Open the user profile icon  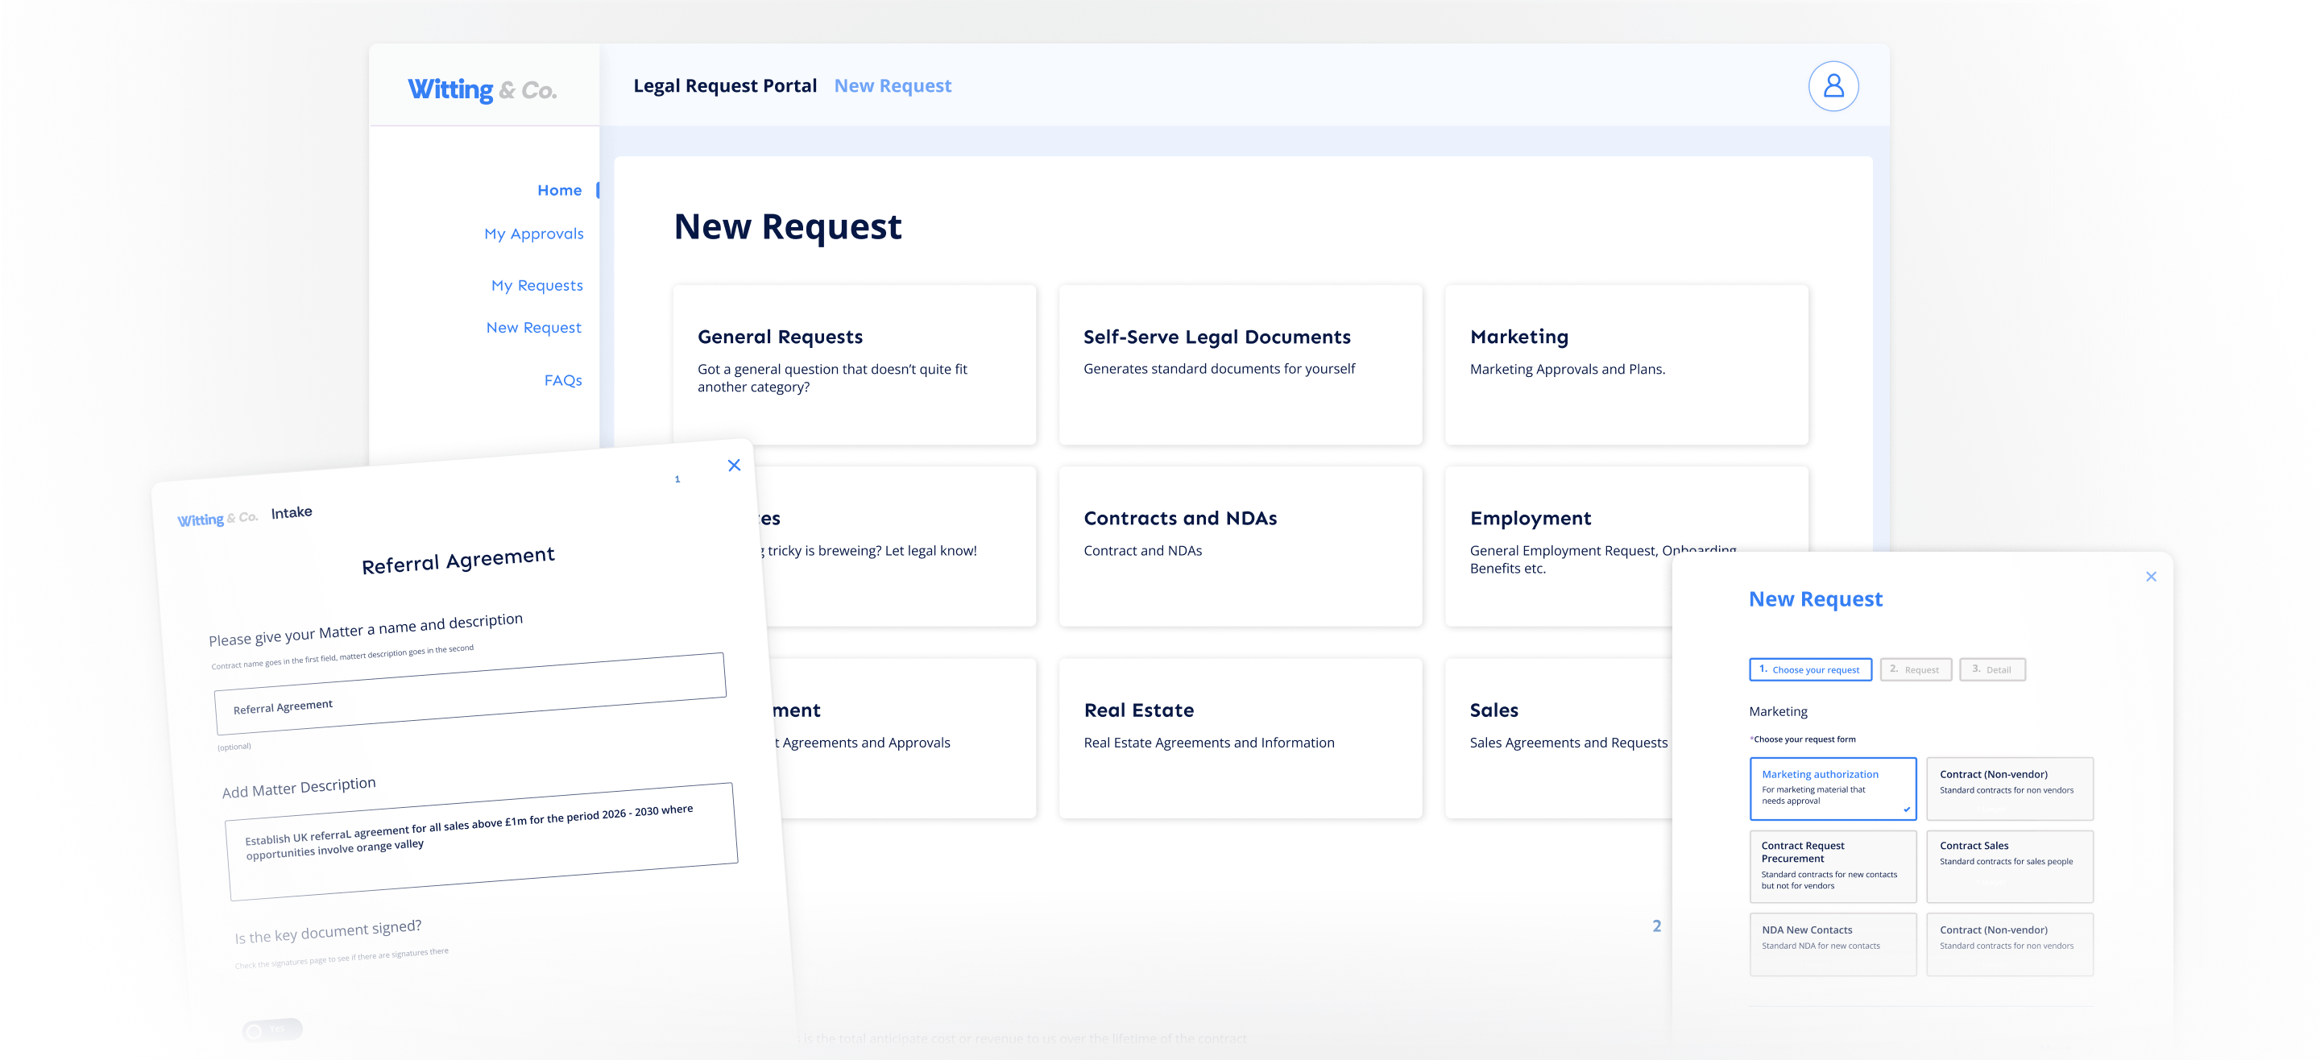(1833, 86)
